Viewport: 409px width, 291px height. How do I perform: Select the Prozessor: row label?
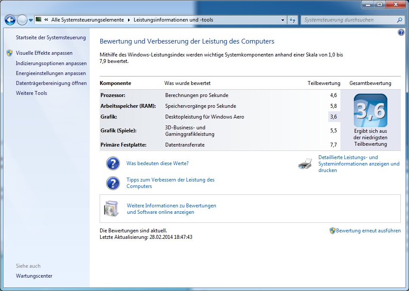point(113,95)
